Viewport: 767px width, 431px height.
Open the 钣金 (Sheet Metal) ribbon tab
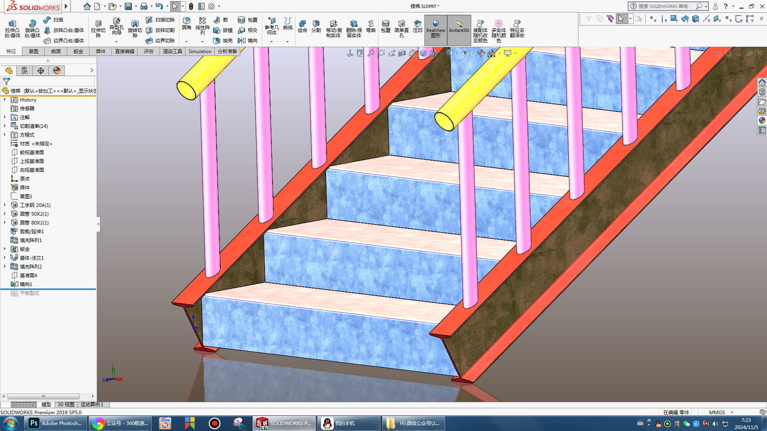[78, 52]
